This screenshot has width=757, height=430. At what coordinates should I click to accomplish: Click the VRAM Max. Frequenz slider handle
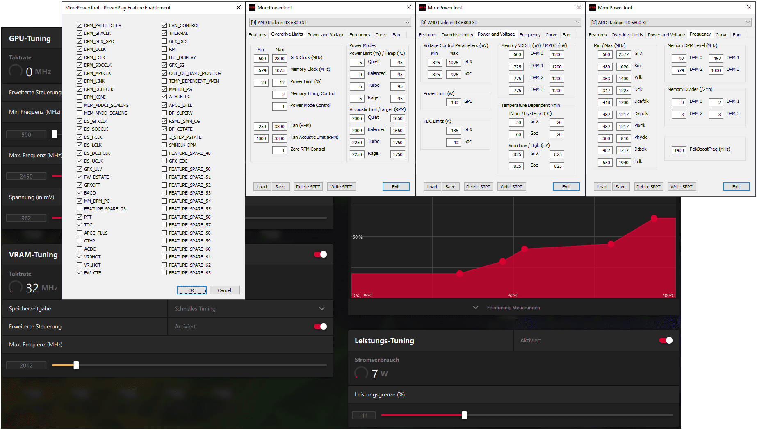tap(76, 365)
